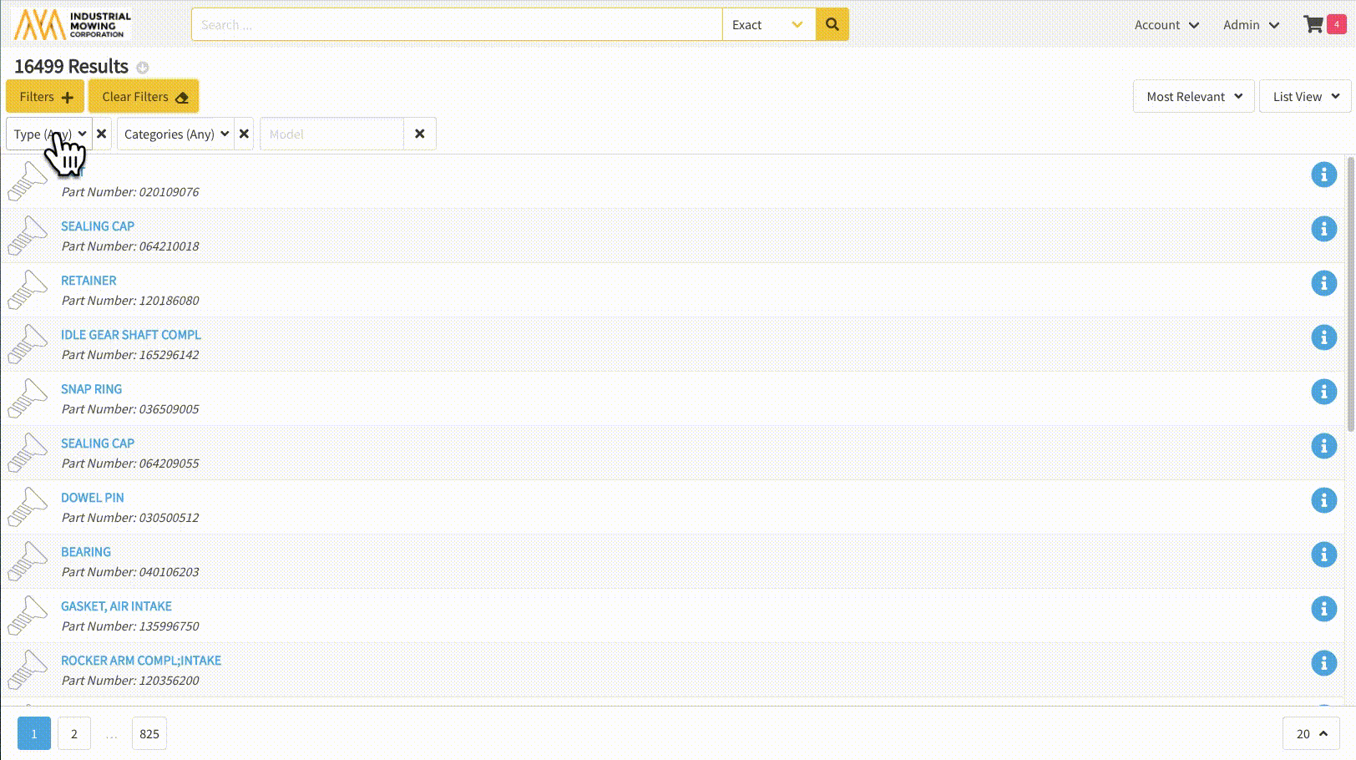The height and width of the screenshot is (760, 1356).
Task: Expand the Most Relevant sort dropdown
Action: coord(1193,97)
